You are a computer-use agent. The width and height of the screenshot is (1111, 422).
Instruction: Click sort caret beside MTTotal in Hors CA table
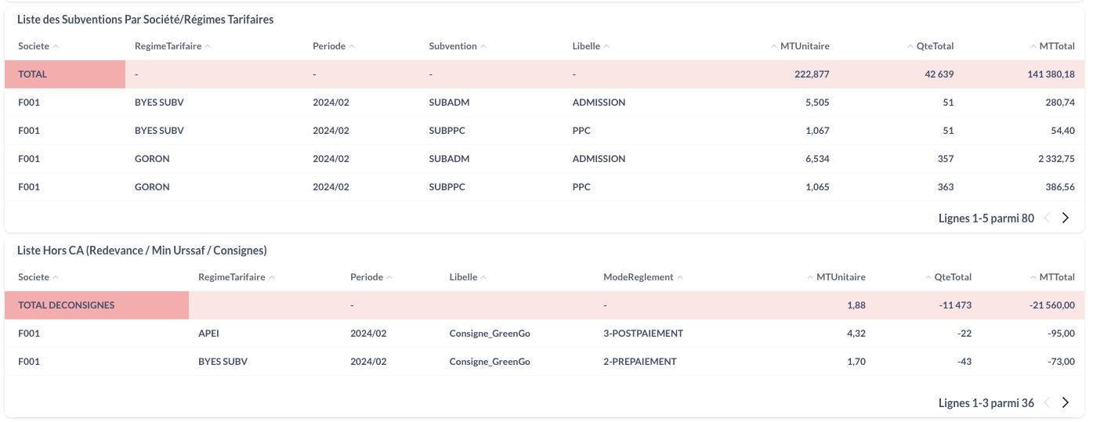1033,277
